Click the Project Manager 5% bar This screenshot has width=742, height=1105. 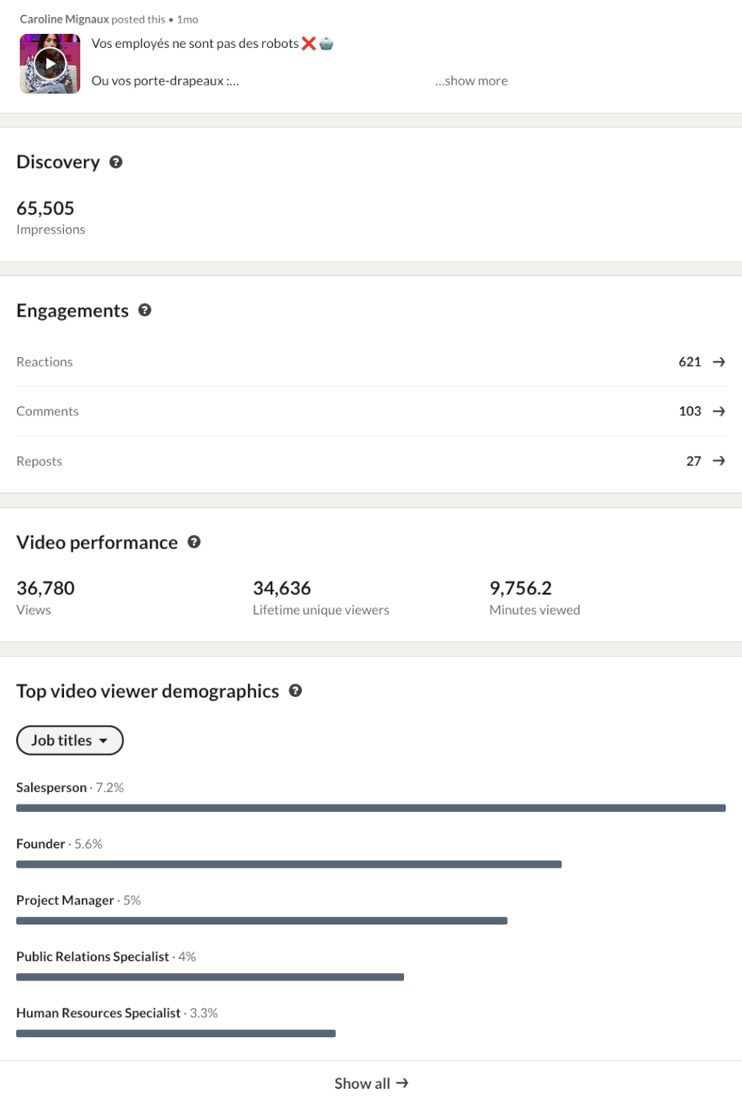pos(262,921)
